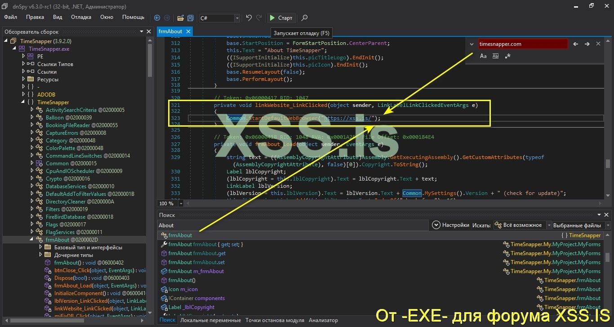The width and height of the screenshot is (614, 327).
Task: Expand the 'Базовый тип и интерфейсы' tree node
Action: (41, 247)
